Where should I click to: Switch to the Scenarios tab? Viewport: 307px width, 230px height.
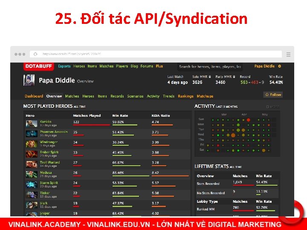tap(135, 96)
